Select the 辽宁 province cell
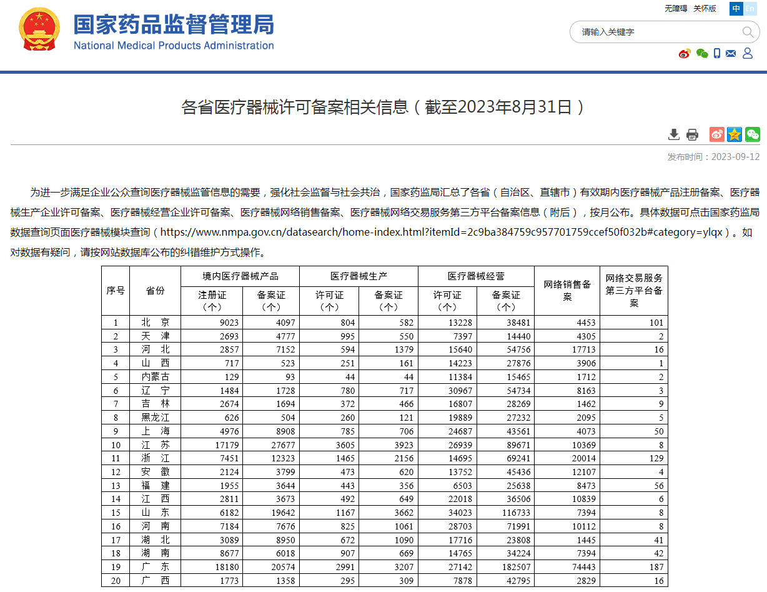 156,391
